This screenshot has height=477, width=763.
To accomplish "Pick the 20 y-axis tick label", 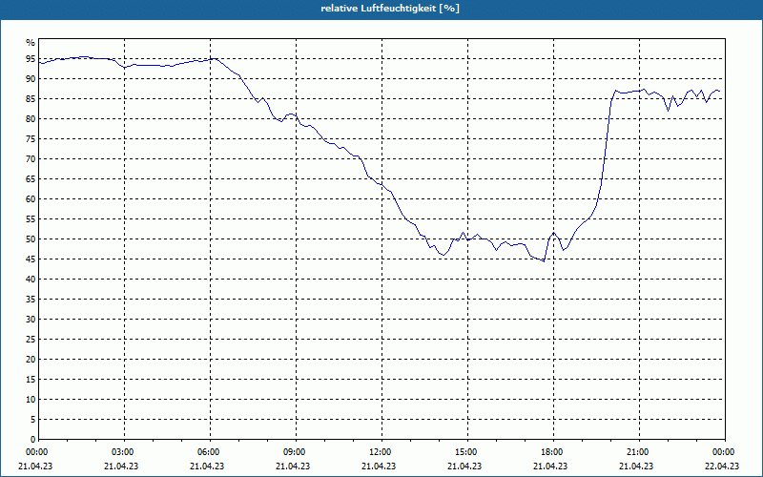I will tap(31, 360).
